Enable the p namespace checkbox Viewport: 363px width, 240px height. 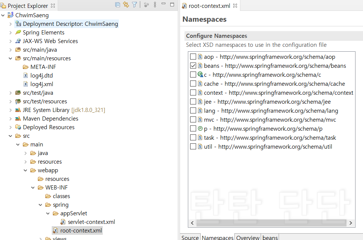coord(193,128)
